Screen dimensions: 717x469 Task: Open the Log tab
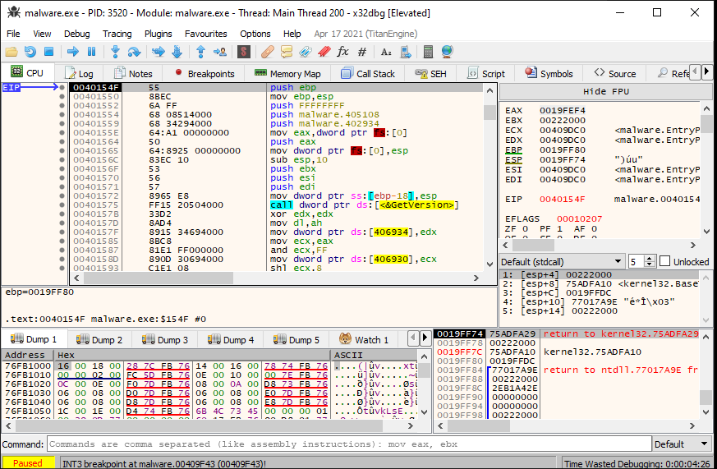click(79, 74)
